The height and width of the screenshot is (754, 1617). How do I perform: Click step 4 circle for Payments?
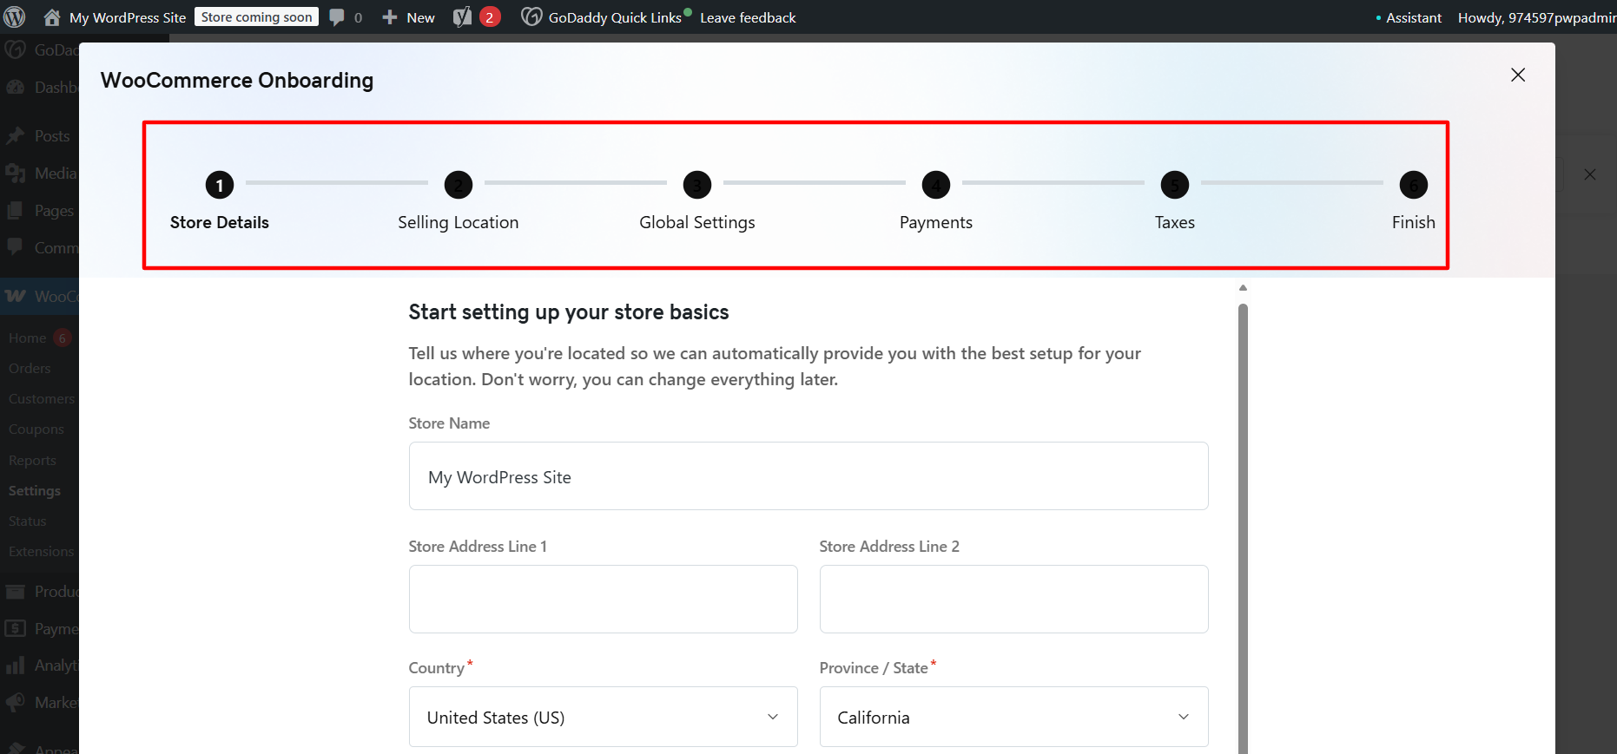click(936, 185)
